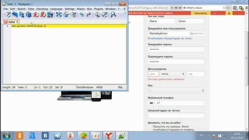The height and width of the screenshot is (140, 249).
Task: Click the Zoom In icon
Action: click(x=113, y=15)
